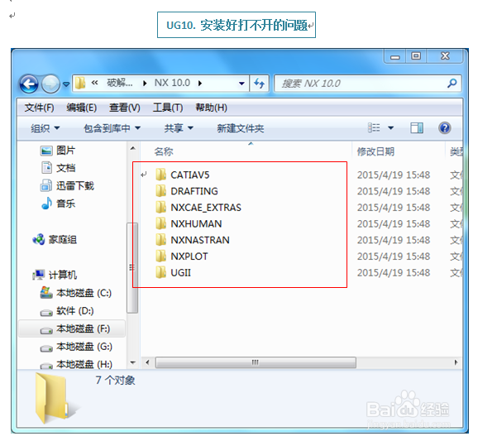The height and width of the screenshot is (441, 478).
Task: Click 新建文件夹 button
Action: (x=241, y=128)
